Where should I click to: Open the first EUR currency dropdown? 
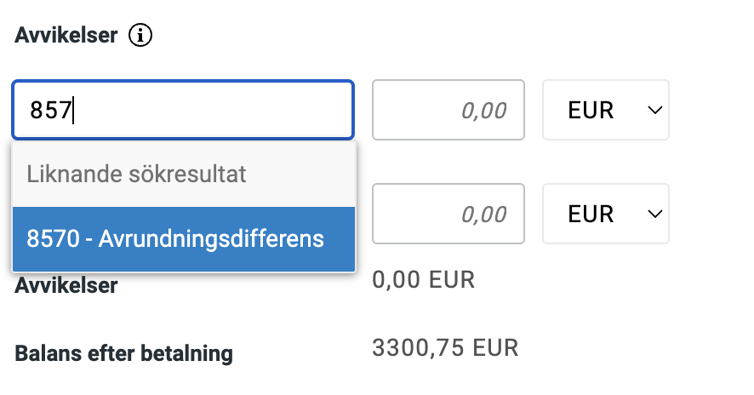605,110
